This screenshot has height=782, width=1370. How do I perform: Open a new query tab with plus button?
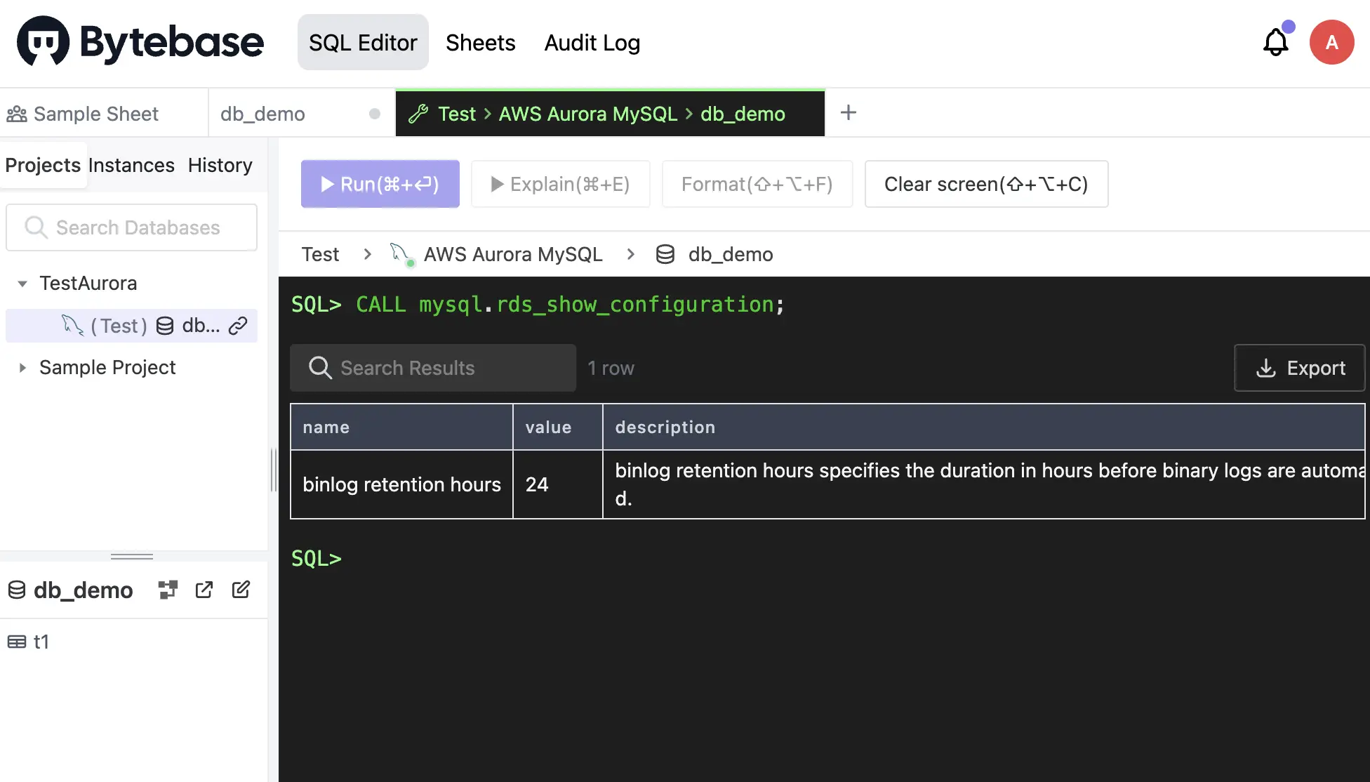pyautogui.click(x=848, y=112)
